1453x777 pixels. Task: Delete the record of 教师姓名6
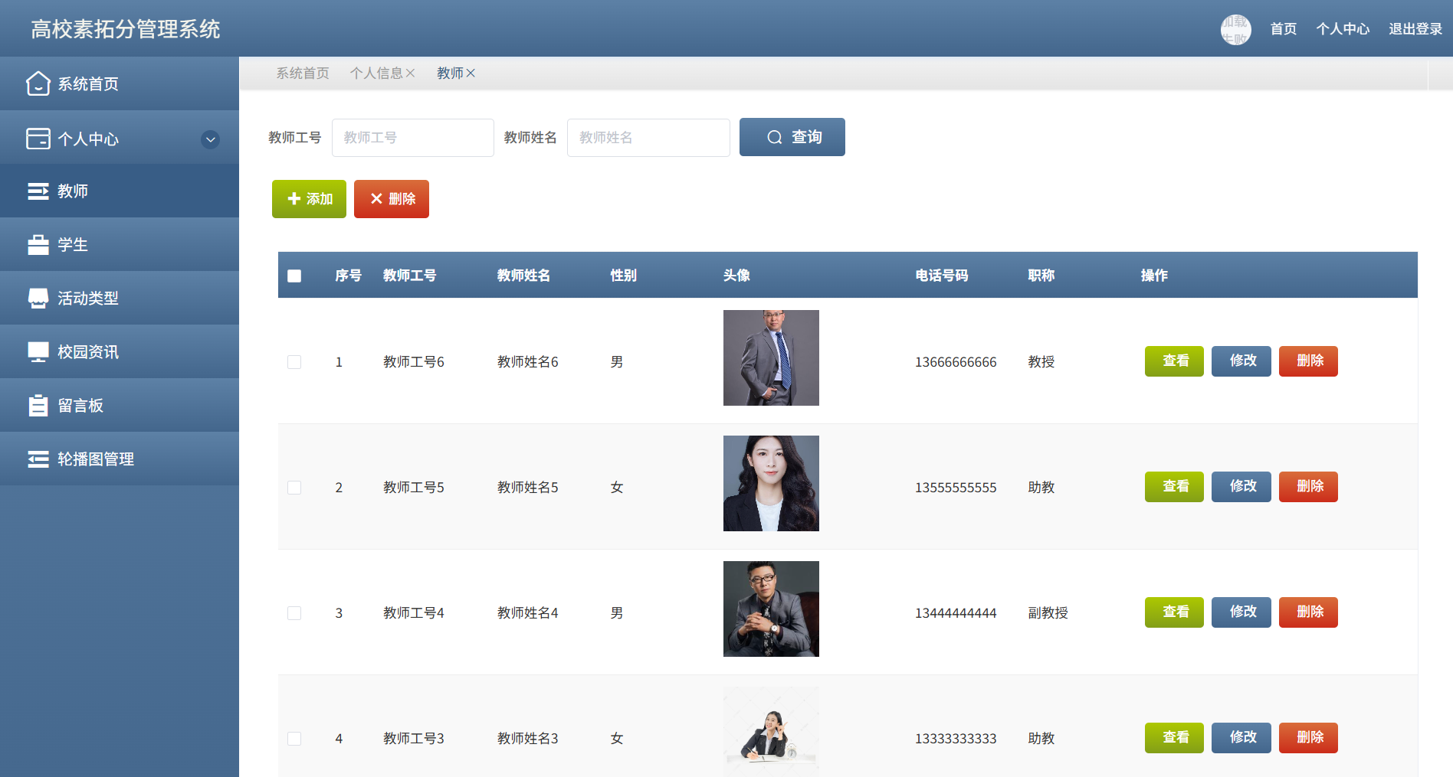[1308, 361]
